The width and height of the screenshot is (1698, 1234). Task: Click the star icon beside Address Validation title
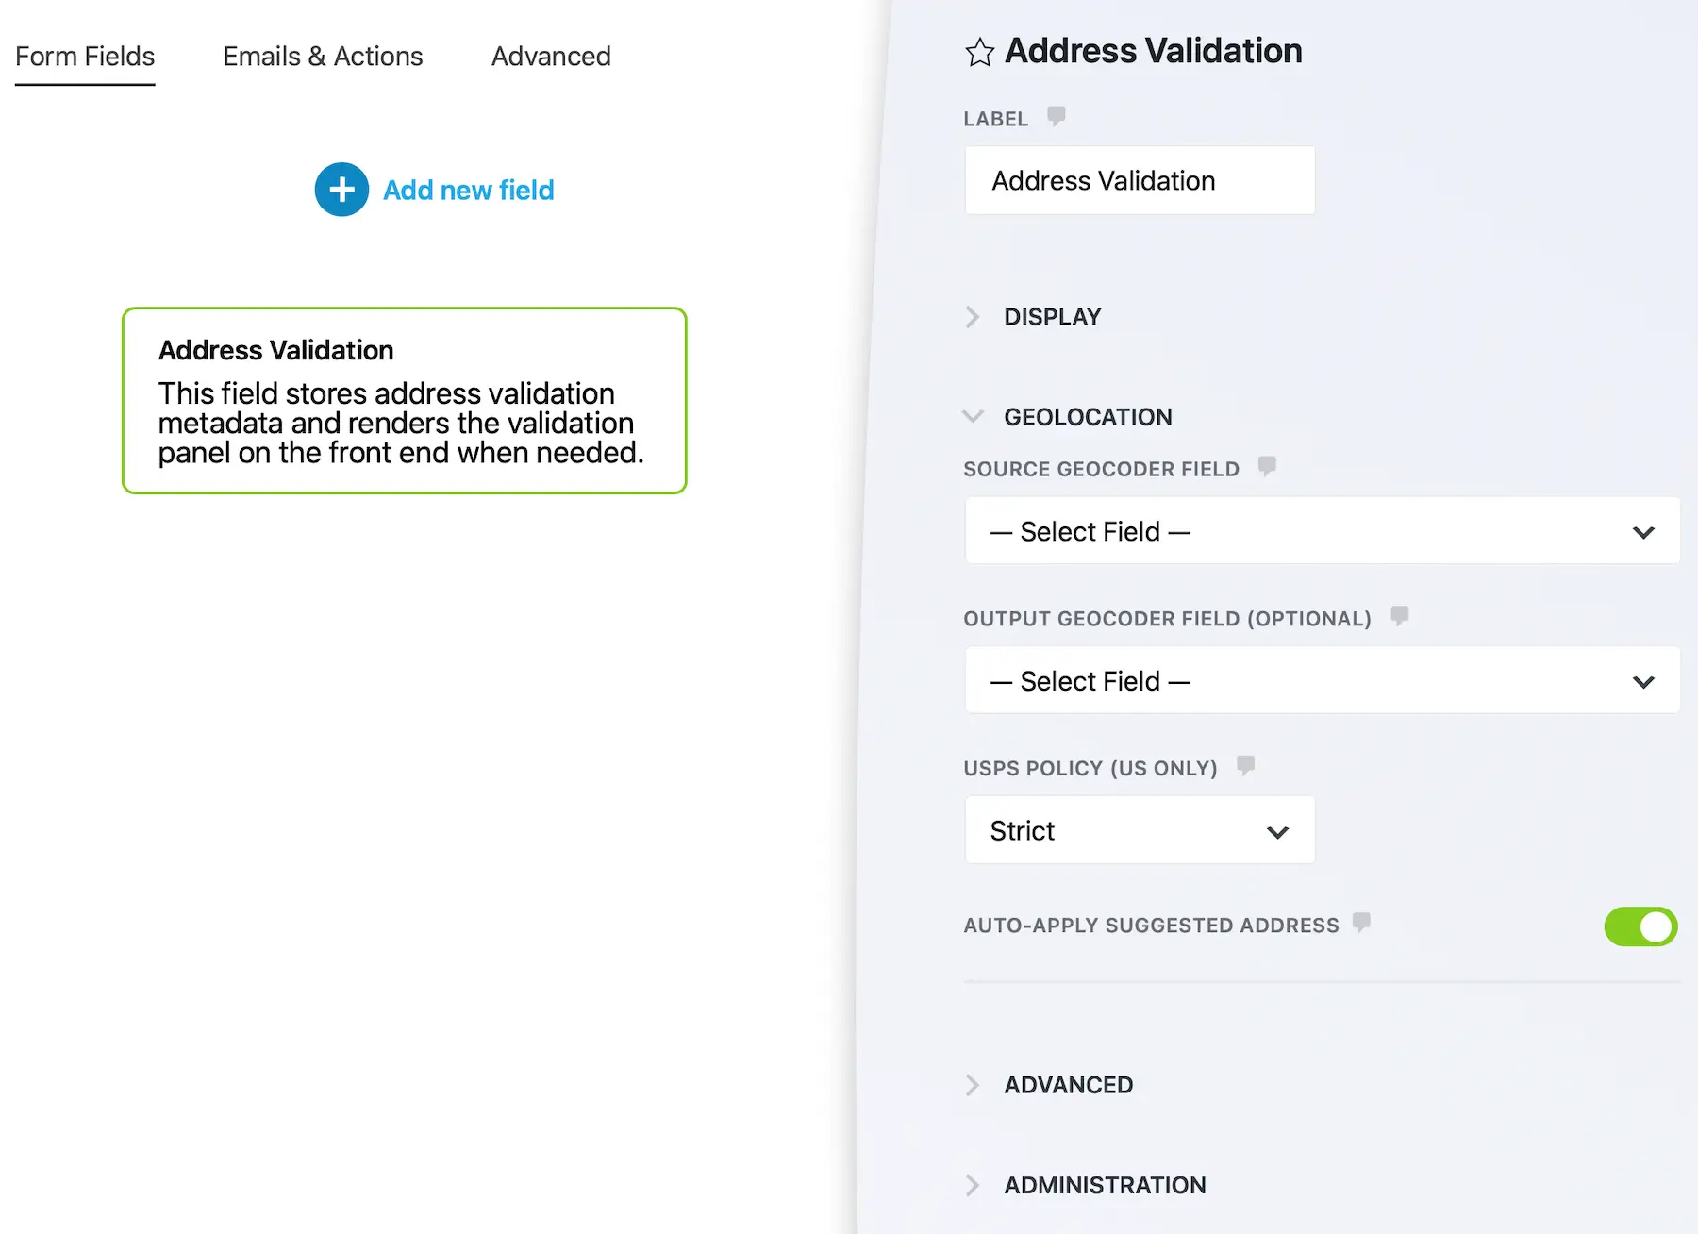pyautogui.click(x=979, y=52)
